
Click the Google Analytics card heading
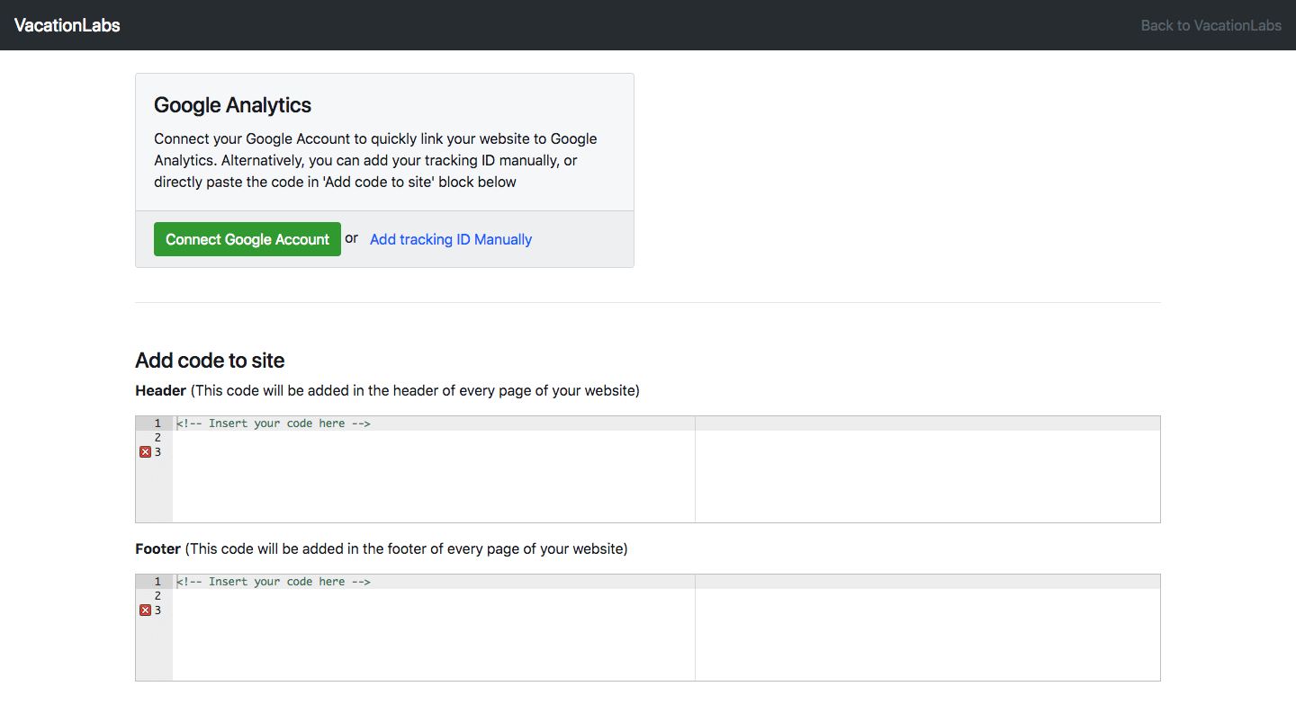232,105
